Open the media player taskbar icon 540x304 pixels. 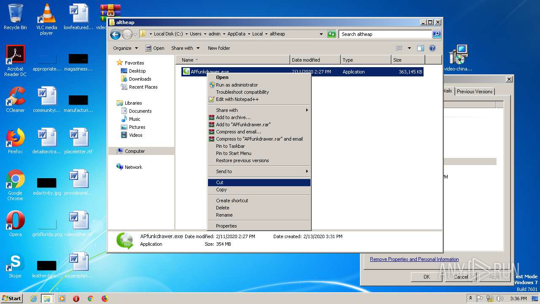(62, 299)
